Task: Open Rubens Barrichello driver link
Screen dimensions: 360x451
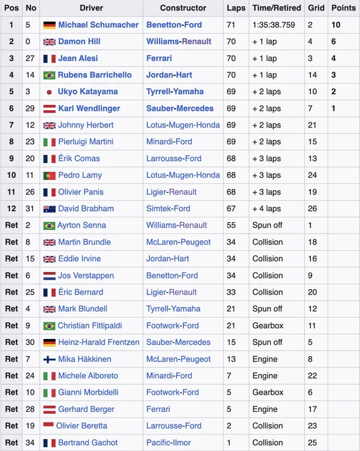Action: (95, 75)
